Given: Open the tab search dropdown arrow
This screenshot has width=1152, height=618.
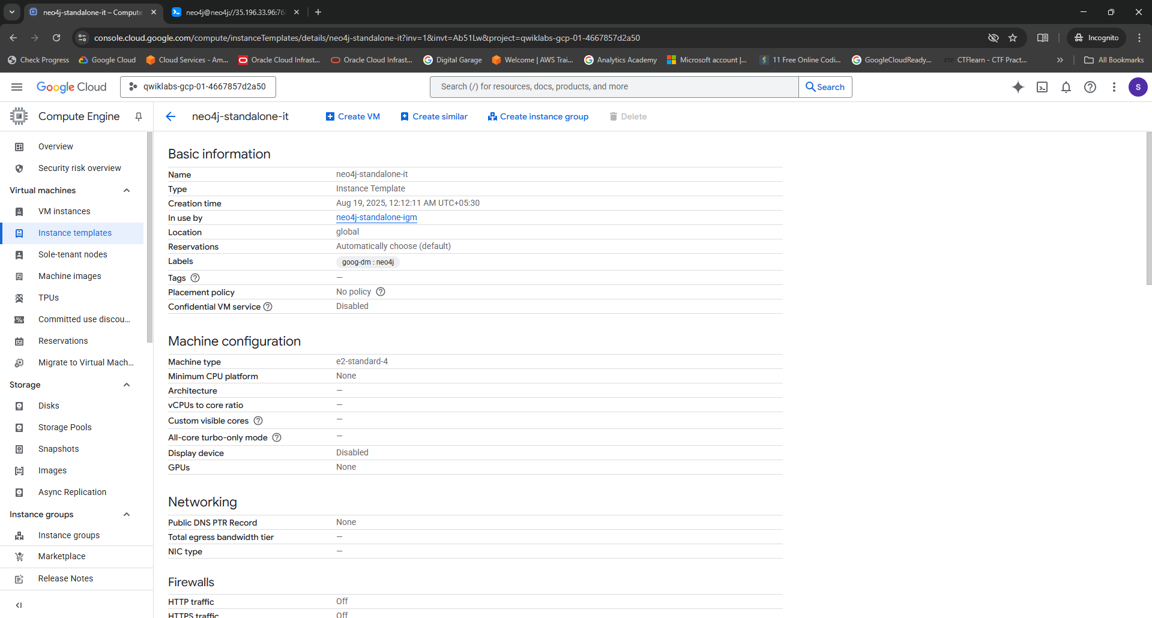Looking at the screenshot, I should (x=11, y=12).
